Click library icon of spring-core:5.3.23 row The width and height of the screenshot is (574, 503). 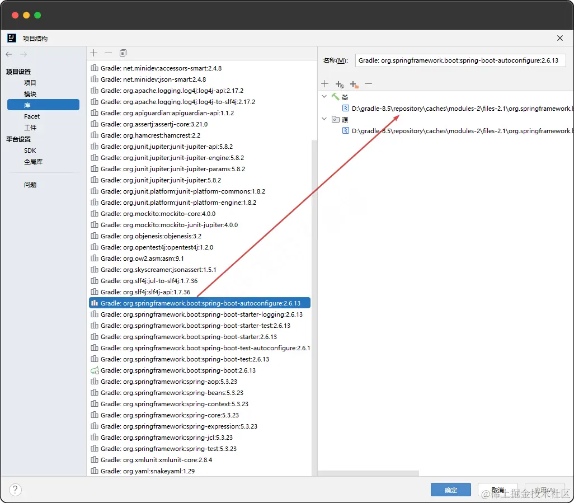coord(95,415)
